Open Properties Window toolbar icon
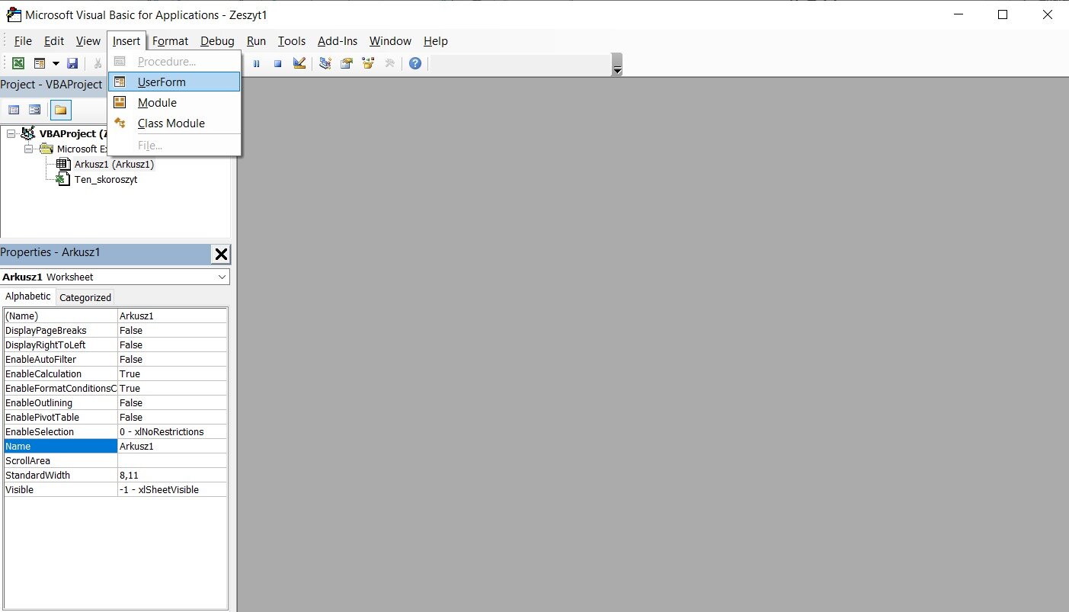Image resolution: width=1069 pixels, height=612 pixels. (347, 63)
